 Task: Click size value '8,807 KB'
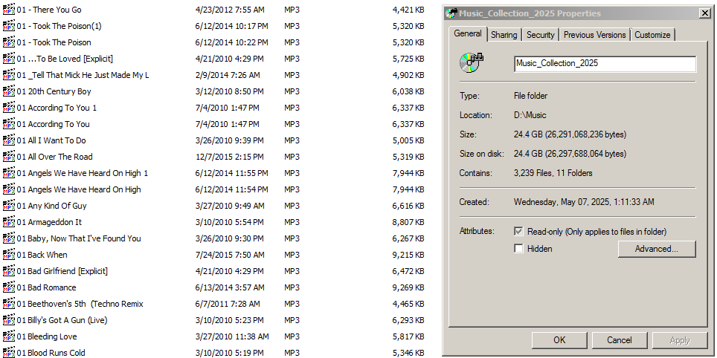pos(408,222)
